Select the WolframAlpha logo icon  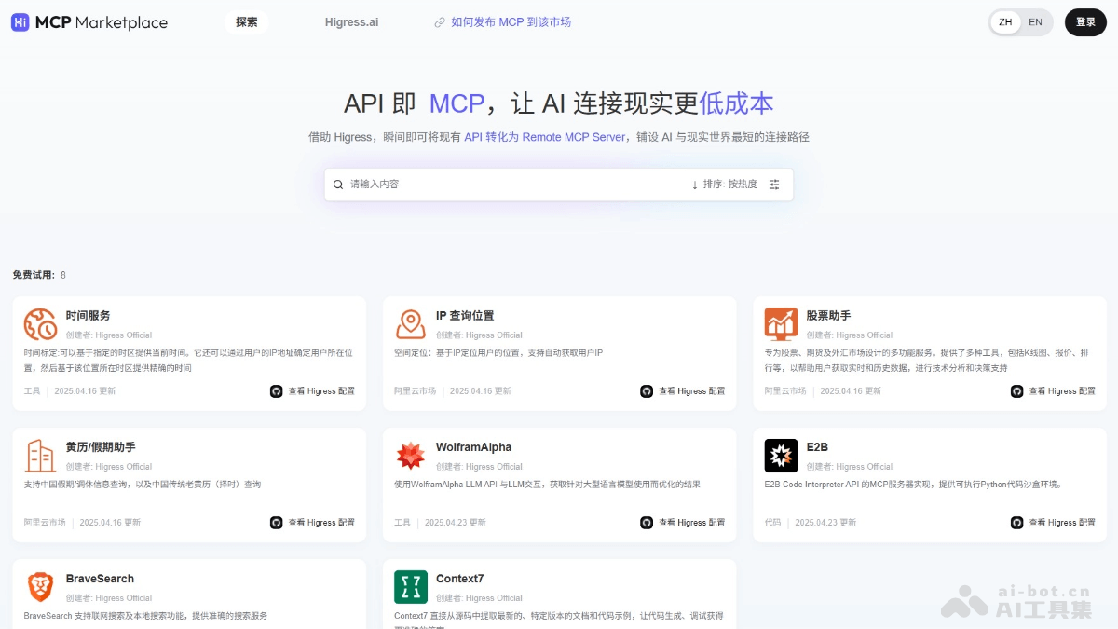point(409,457)
